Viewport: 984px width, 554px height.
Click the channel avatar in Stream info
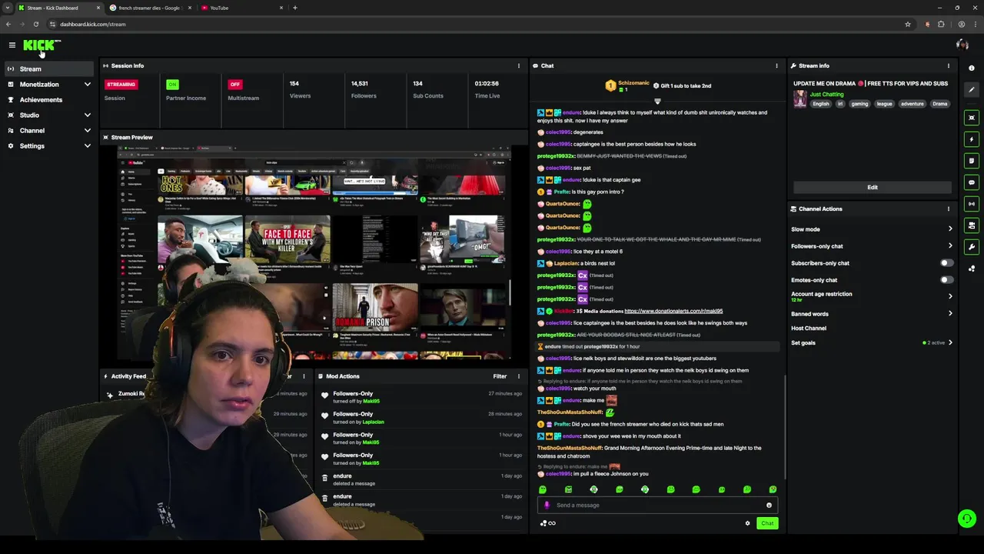[800, 99]
